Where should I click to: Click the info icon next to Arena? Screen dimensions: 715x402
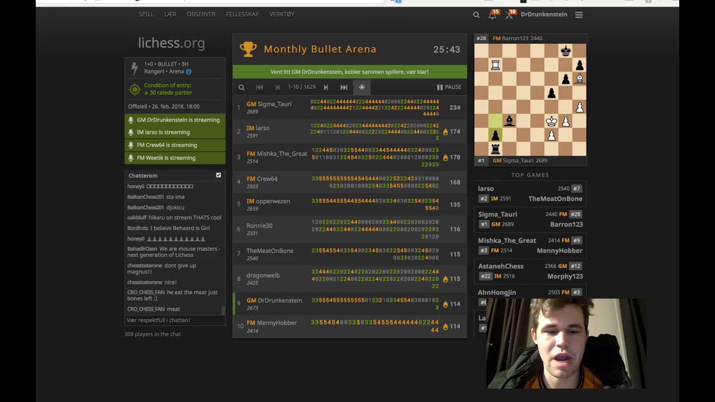click(188, 71)
